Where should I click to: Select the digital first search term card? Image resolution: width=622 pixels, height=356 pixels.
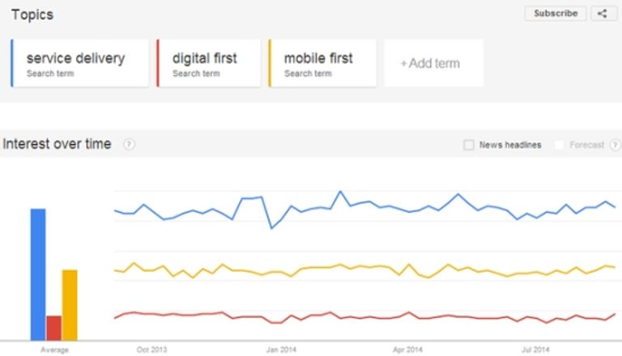pos(209,63)
